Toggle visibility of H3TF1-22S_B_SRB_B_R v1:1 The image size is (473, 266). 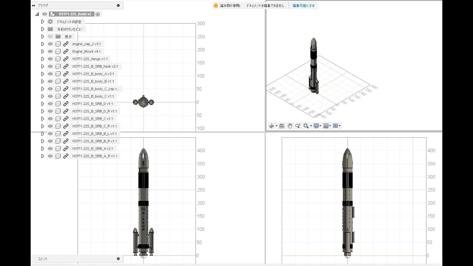click(50, 141)
